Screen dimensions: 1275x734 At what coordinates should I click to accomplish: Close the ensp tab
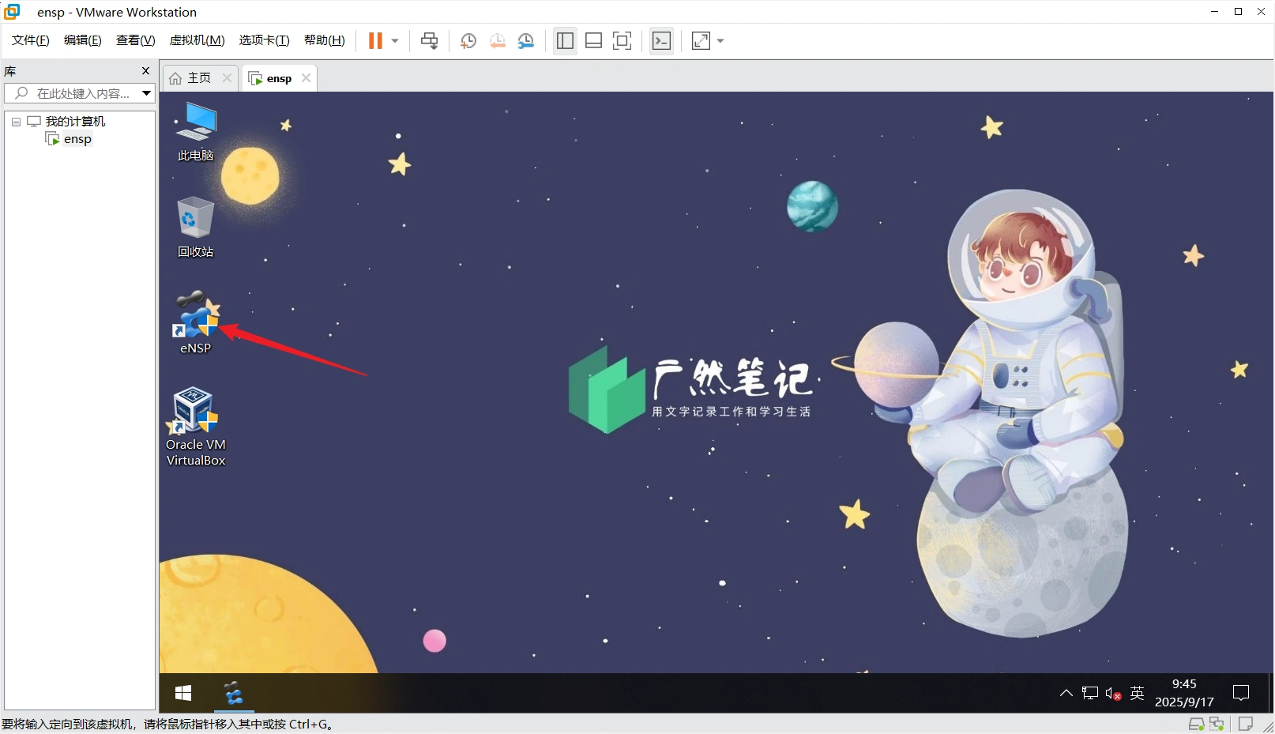(x=307, y=77)
